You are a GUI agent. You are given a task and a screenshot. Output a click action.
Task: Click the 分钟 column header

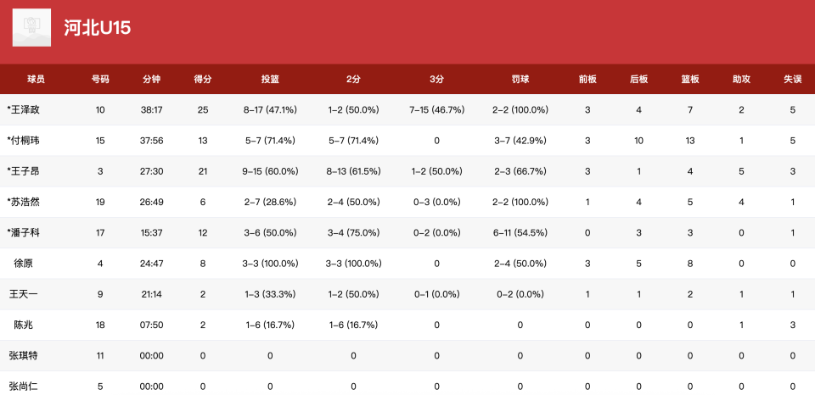[x=151, y=79]
